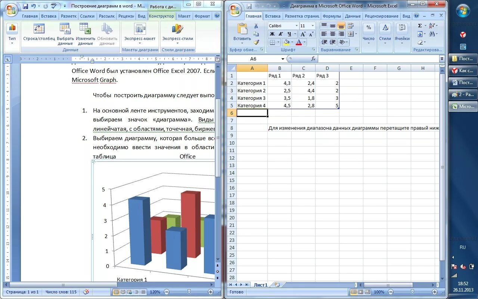Open the Calibri font name dropdown
This screenshot has height=299, width=478.
(297, 26)
